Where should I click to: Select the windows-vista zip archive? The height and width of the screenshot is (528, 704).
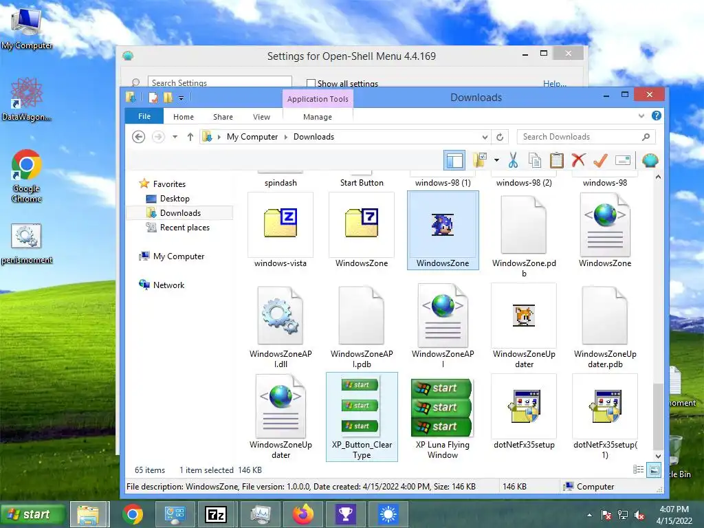tap(280, 230)
